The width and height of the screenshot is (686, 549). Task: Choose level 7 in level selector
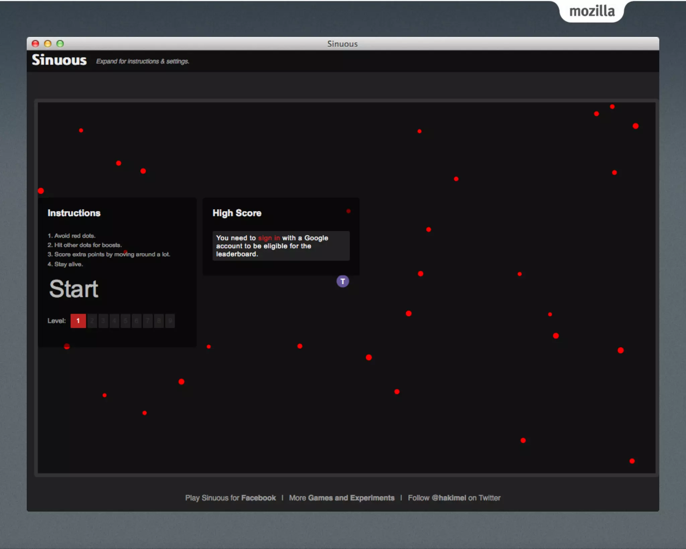point(148,321)
